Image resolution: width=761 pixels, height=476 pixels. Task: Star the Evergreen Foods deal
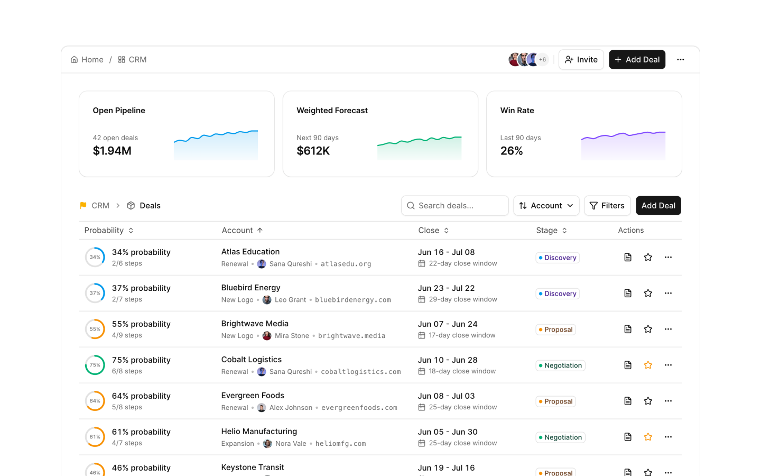pyautogui.click(x=648, y=401)
